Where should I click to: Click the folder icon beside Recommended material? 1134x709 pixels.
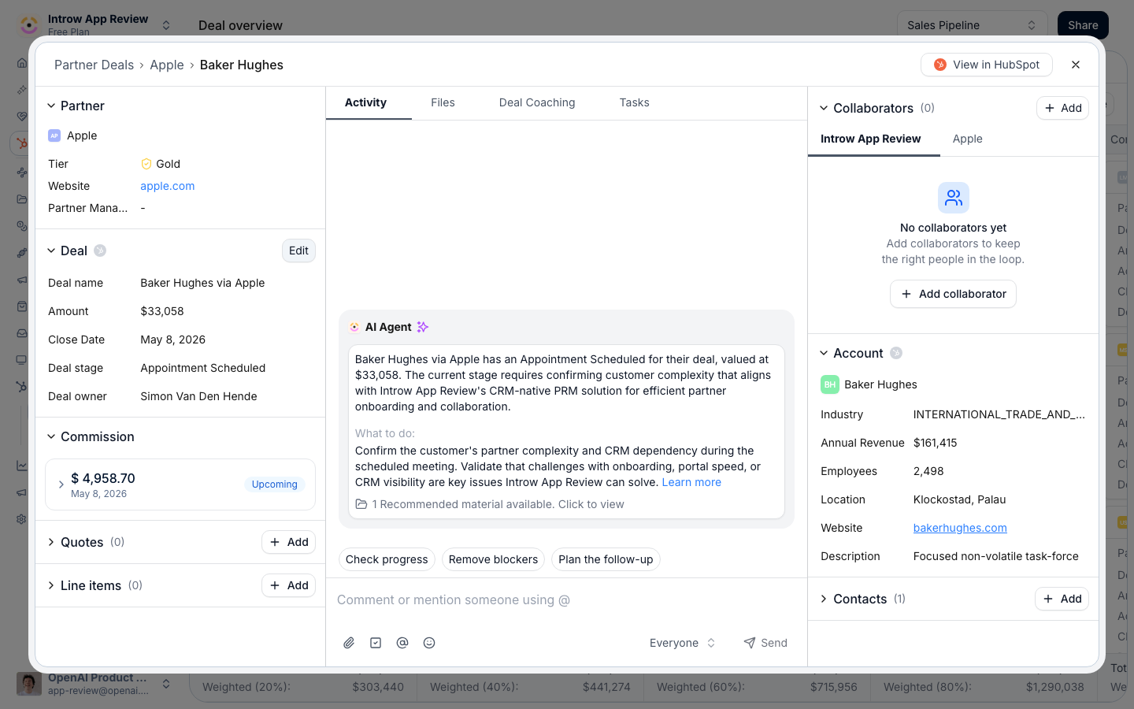click(361, 504)
